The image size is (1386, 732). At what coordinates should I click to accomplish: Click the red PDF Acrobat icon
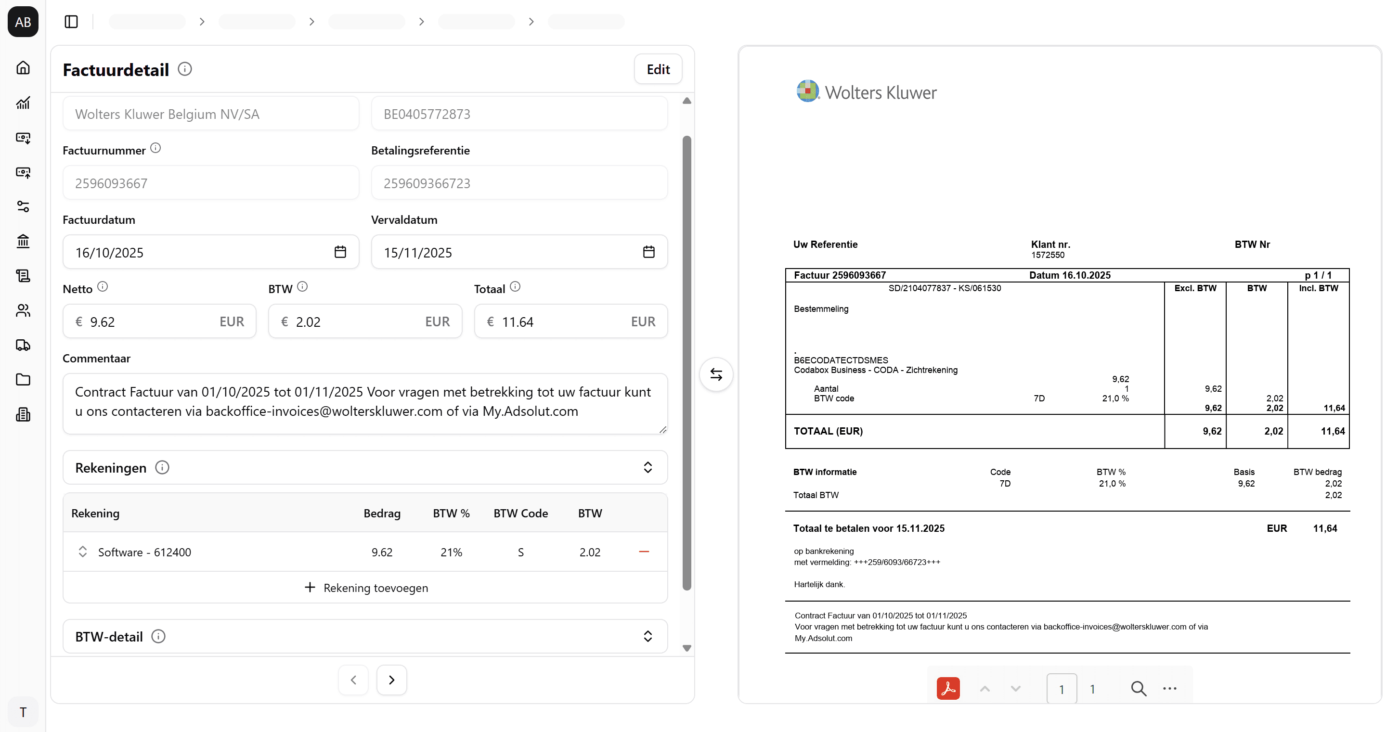948,688
